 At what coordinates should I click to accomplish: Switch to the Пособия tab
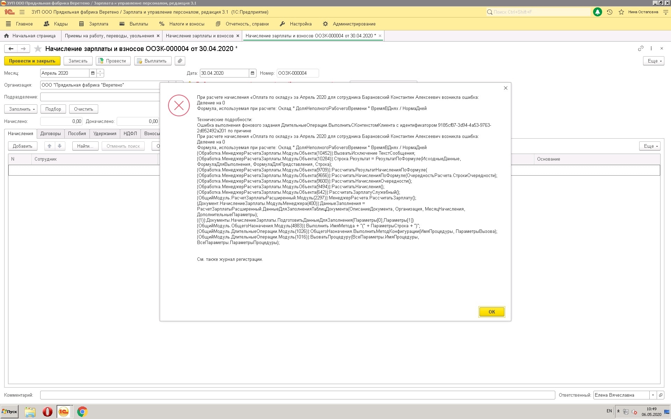click(77, 133)
